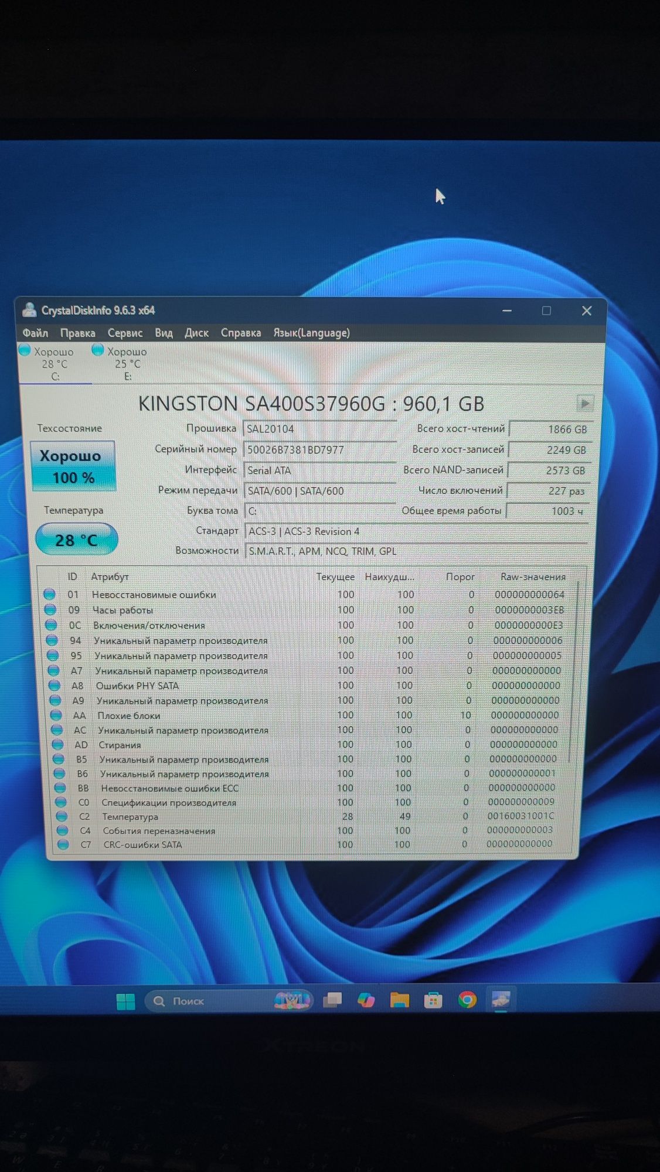Click status icon of row C2 Температура
Screen dimensions: 660x1172
point(62,816)
